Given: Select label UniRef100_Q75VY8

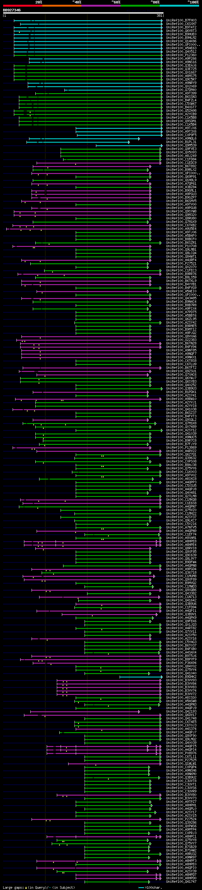Looking at the screenshot, I should tap(181, 840).
